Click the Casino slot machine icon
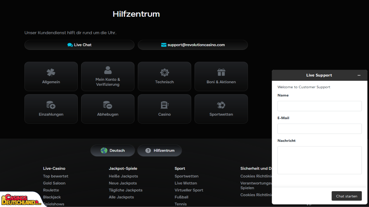 164,105
